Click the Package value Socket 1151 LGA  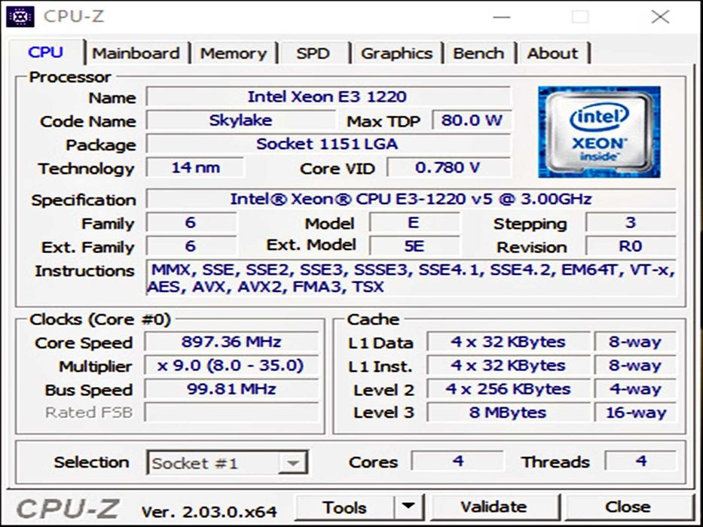(329, 144)
